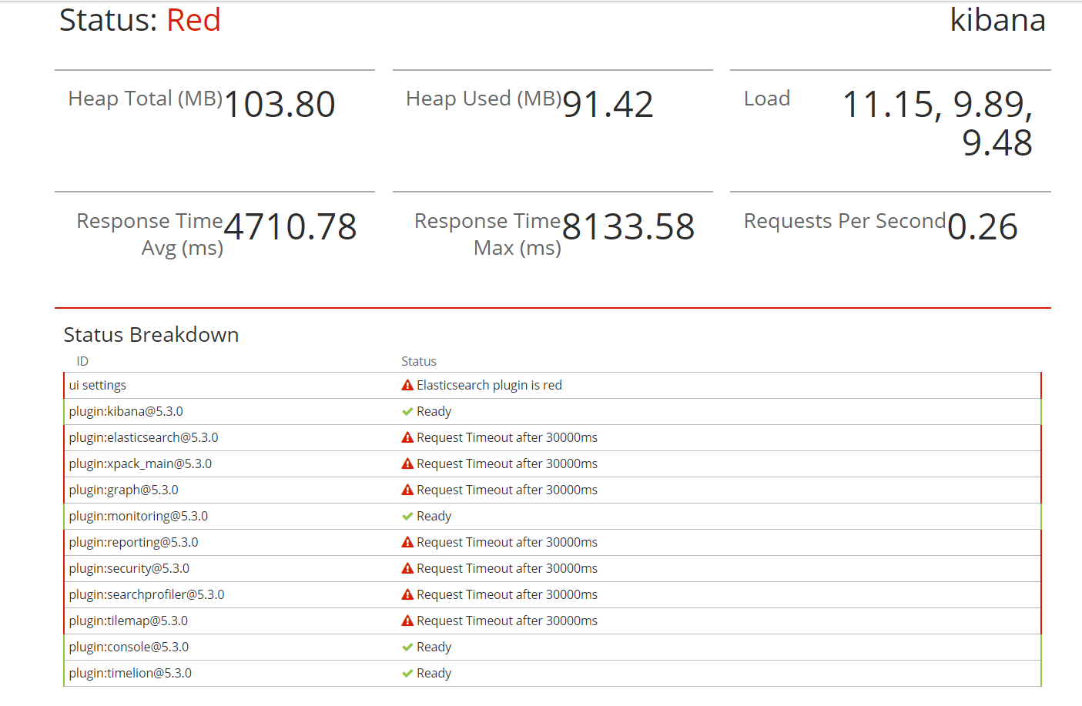Click the 'Status Breakdown' heading

click(x=151, y=335)
